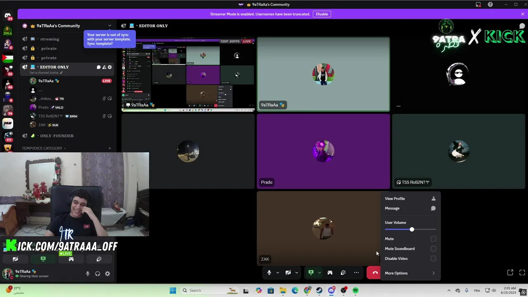Open Microsoft Edge from the taskbar
The width and height of the screenshot is (528, 297).
295,290
